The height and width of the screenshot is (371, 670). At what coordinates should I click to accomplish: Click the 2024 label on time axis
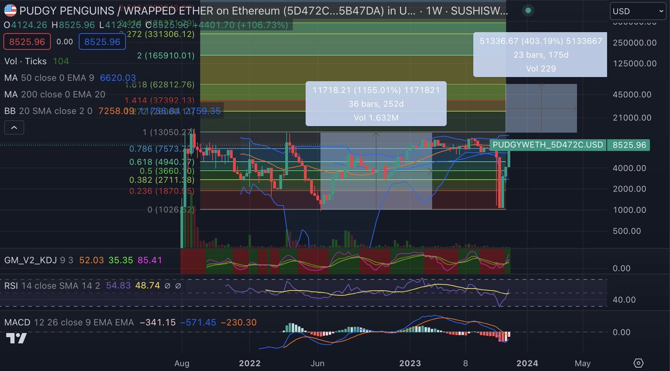click(x=527, y=363)
